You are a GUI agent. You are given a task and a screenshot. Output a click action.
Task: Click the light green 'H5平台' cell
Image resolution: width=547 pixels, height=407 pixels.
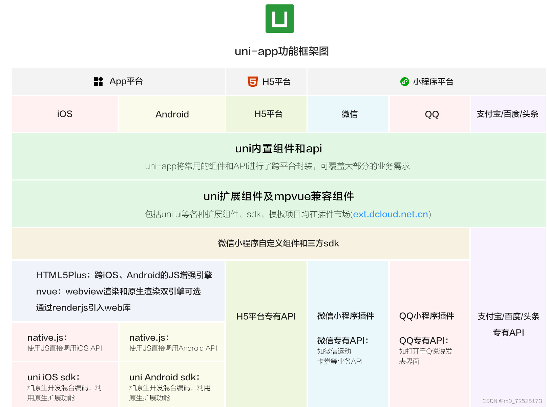[x=266, y=114]
